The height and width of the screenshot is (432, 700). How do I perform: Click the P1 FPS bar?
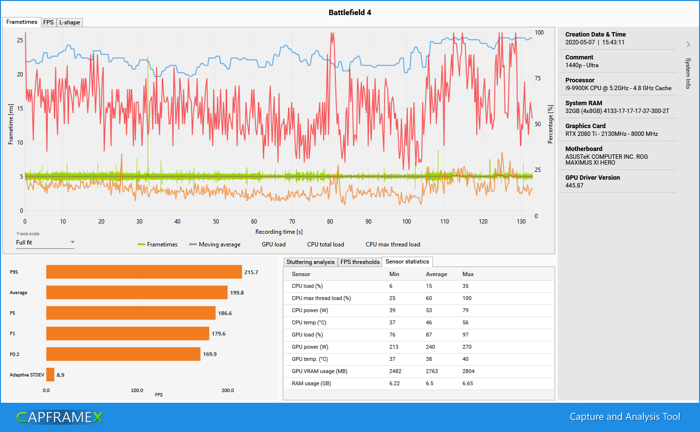(128, 334)
